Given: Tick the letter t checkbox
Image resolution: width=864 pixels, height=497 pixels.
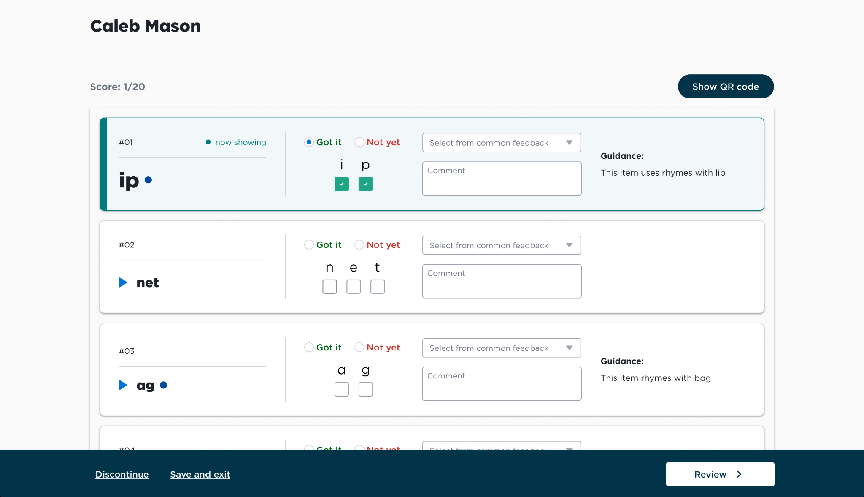Looking at the screenshot, I should 378,287.
